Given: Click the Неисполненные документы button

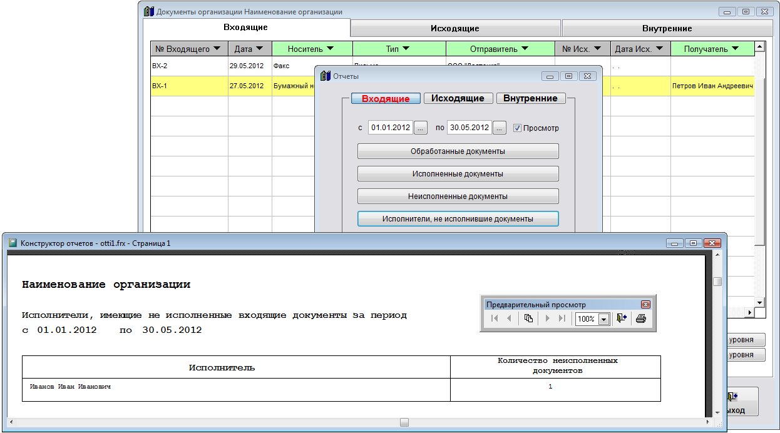Looking at the screenshot, I should tap(458, 196).
